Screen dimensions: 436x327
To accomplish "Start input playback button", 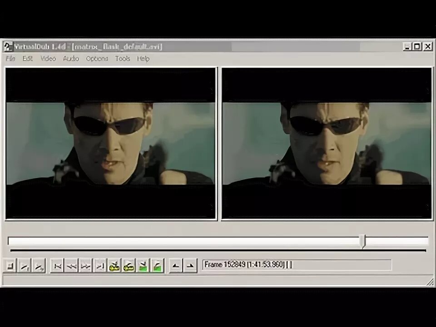I will click(x=25, y=266).
